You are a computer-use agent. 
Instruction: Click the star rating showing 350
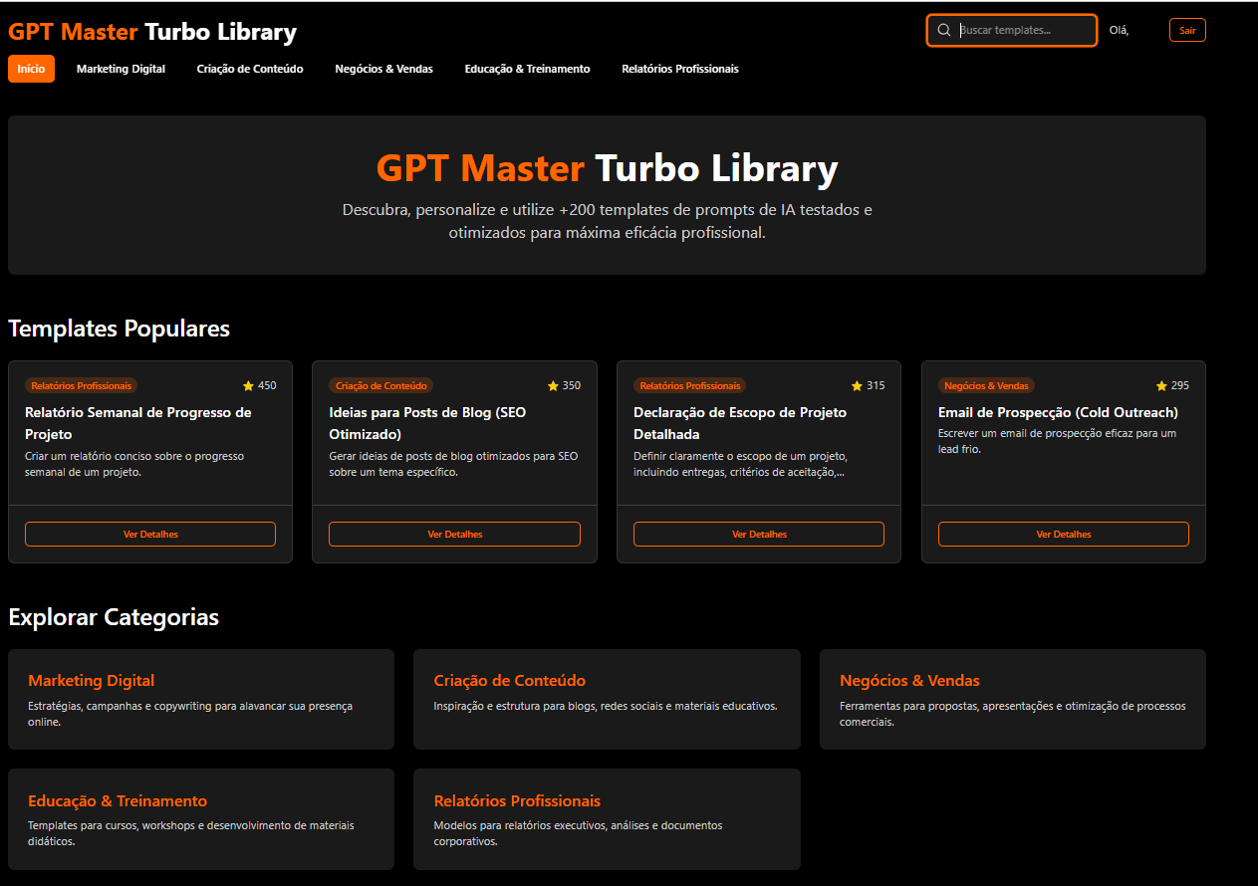pyautogui.click(x=564, y=385)
